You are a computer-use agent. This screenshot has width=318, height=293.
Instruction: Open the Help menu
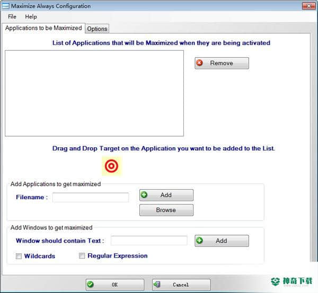pos(31,16)
